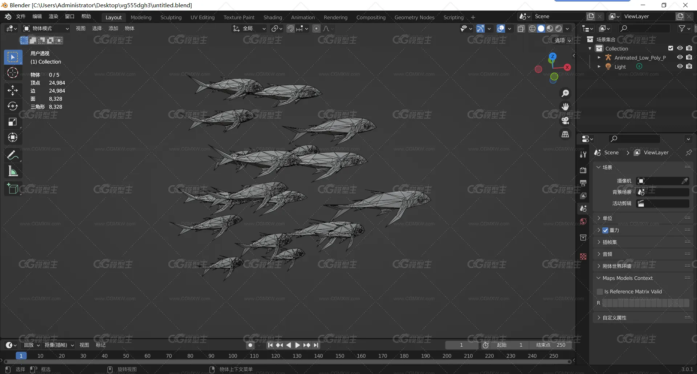Viewport: 697px width, 374px height.
Task: Open the File menu
Action: [x=21, y=17]
